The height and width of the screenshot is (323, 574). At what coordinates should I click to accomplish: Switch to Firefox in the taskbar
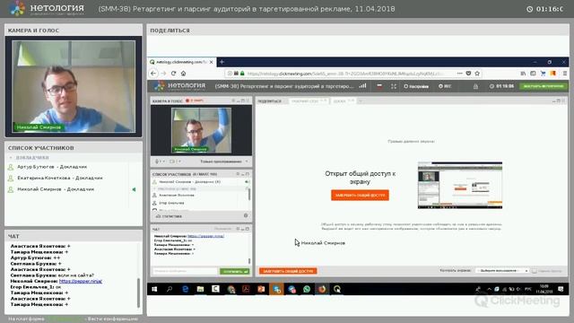[322, 289]
